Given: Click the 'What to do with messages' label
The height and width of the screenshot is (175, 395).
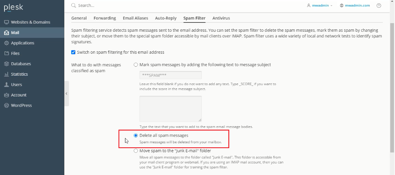Looking at the screenshot, I should [96, 68].
